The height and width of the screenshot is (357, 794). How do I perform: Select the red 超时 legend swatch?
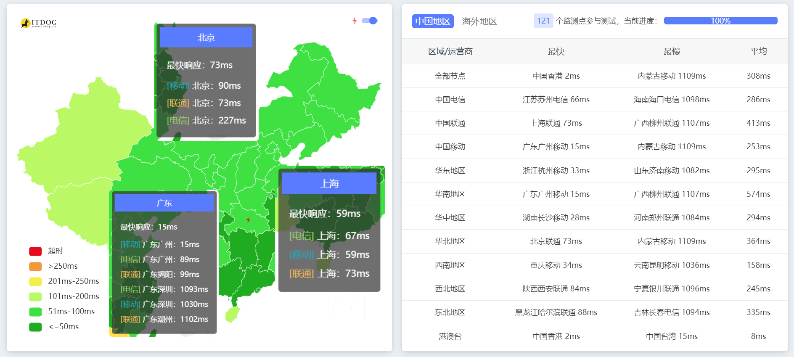pyautogui.click(x=35, y=251)
